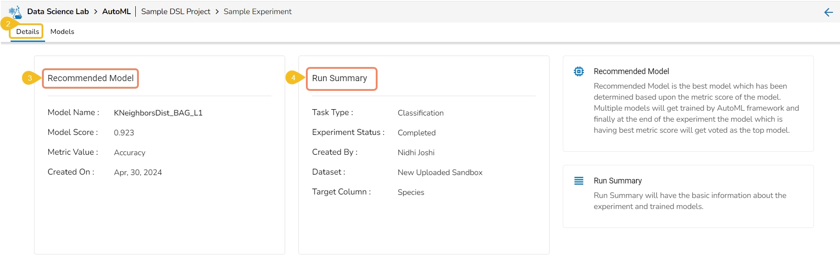
Task: Click the chevron after Sample DSL Project
Action: pos(217,12)
